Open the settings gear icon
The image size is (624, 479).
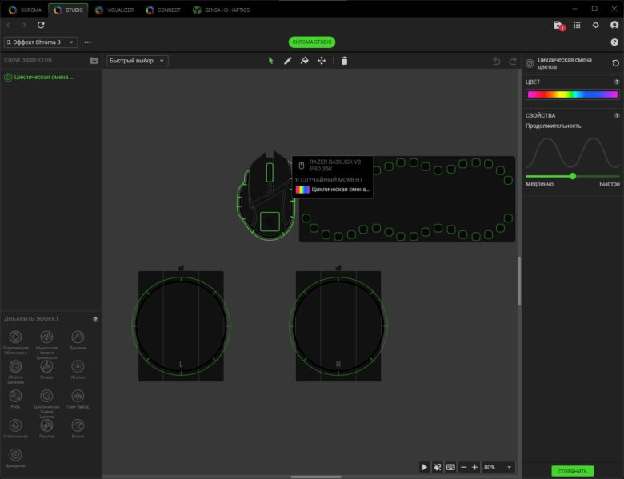click(x=595, y=25)
